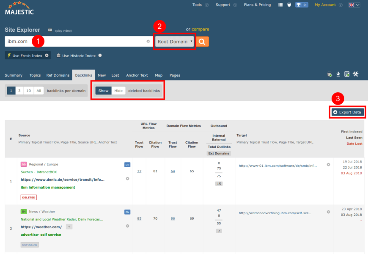Click URL Trust Flow value 85
368x254 pixels.
tap(139, 218)
